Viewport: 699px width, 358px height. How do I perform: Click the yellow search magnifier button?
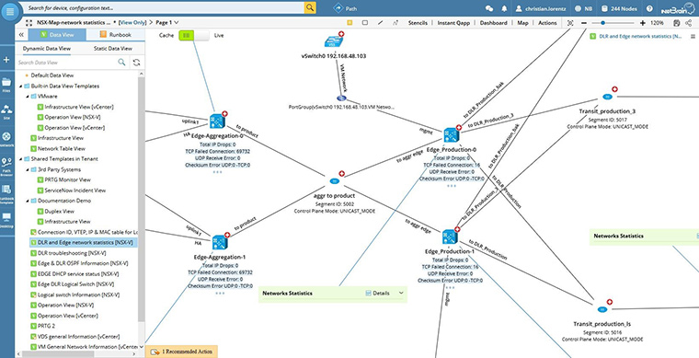click(310, 7)
